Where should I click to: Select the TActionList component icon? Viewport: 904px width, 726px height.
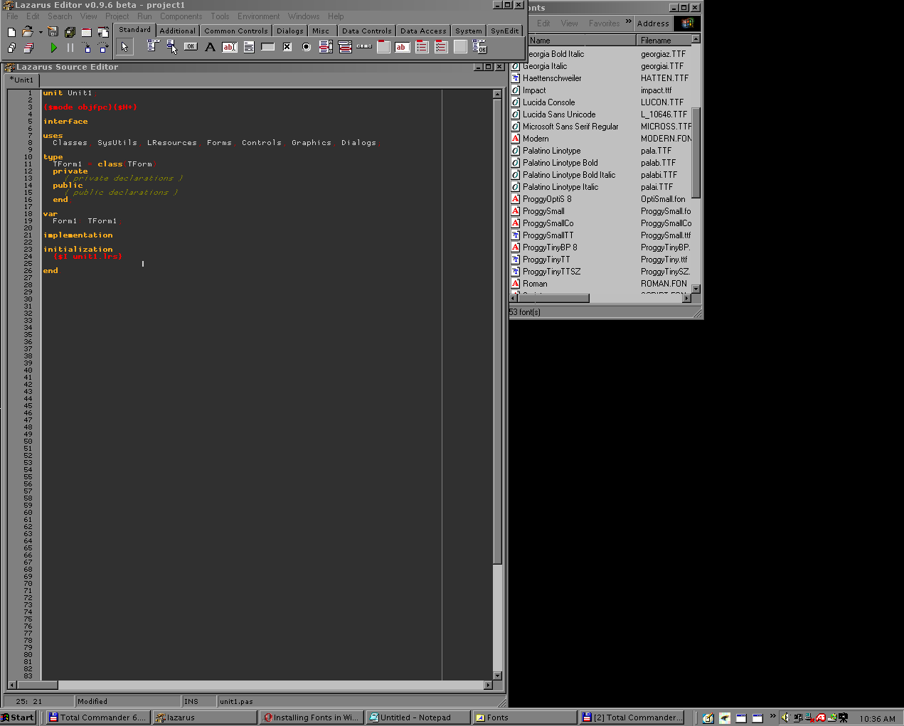[x=479, y=47]
